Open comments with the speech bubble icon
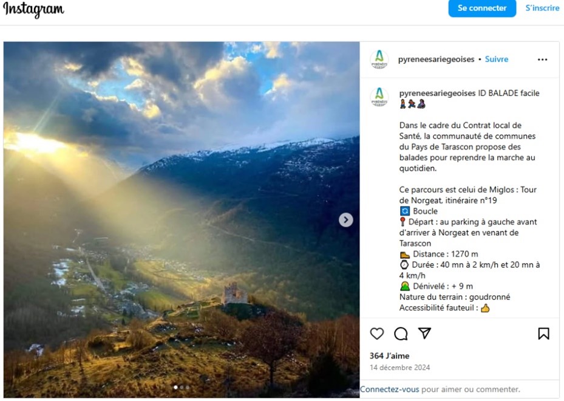564x401 pixels. (401, 334)
